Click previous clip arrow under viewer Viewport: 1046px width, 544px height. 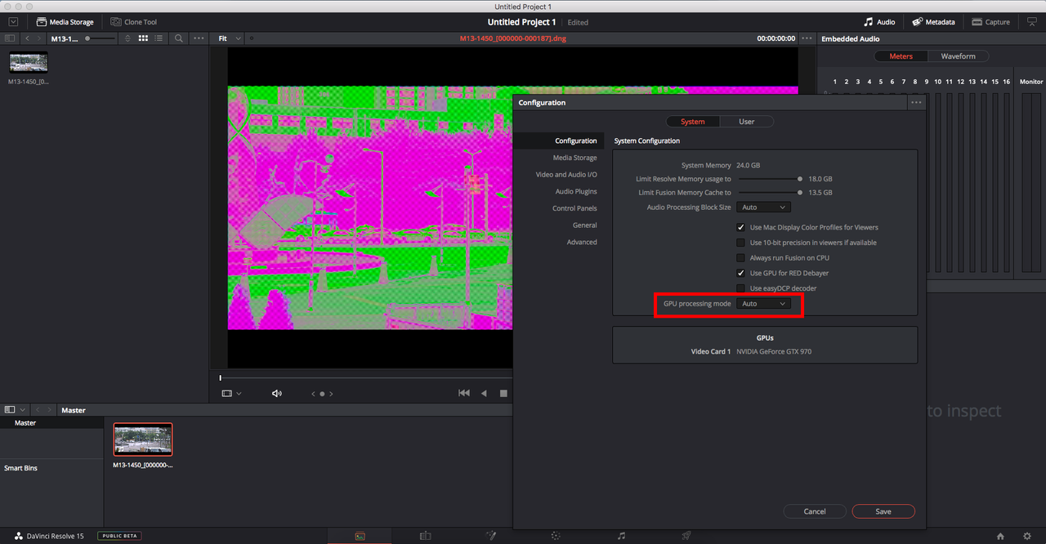coord(313,394)
